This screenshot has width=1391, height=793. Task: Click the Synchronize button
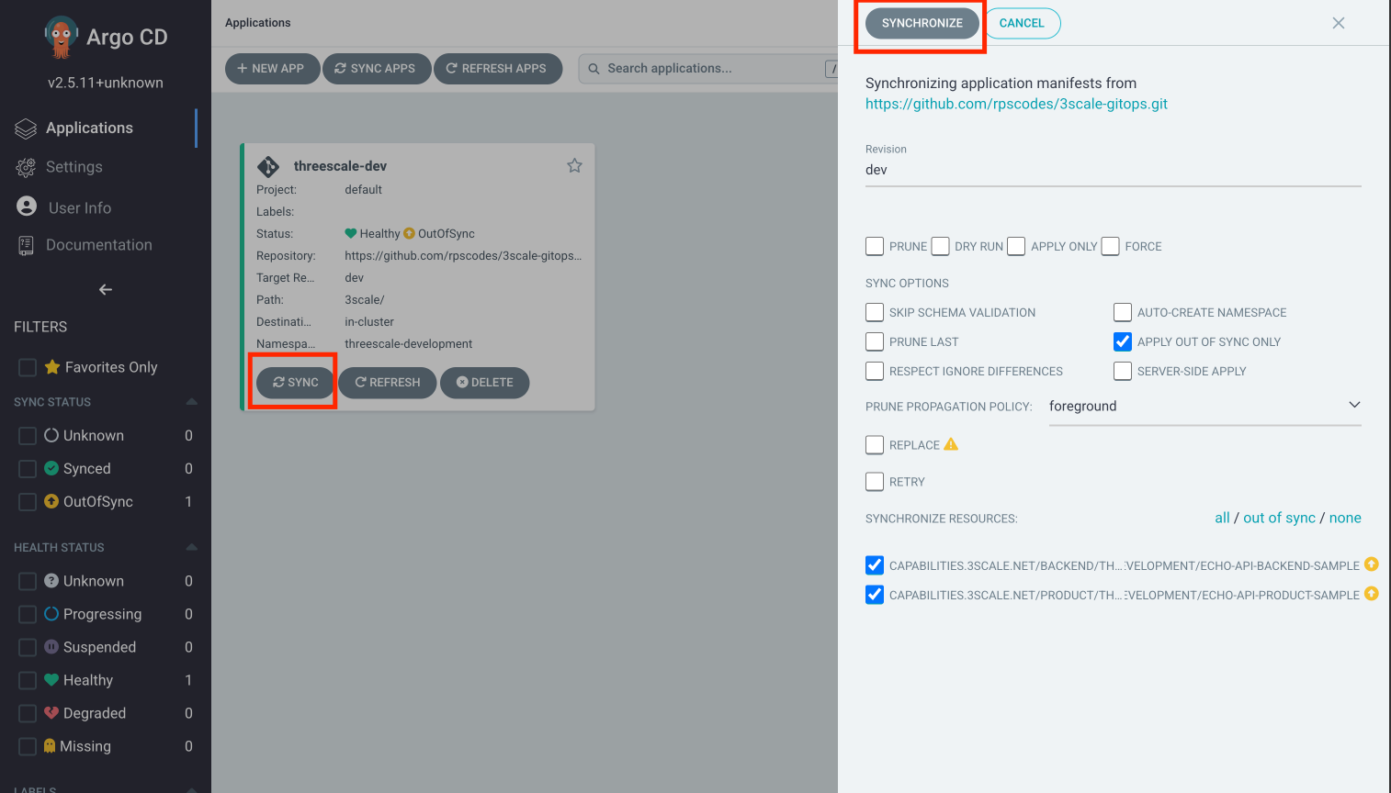click(922, 23)
